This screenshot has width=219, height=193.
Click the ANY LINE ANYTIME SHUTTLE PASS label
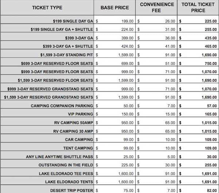coord(59,156)
